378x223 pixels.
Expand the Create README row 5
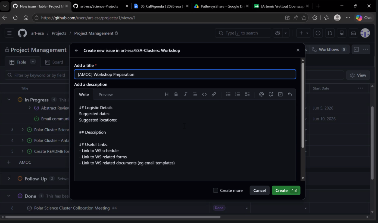pyautogui.click(x=23, y=151)
